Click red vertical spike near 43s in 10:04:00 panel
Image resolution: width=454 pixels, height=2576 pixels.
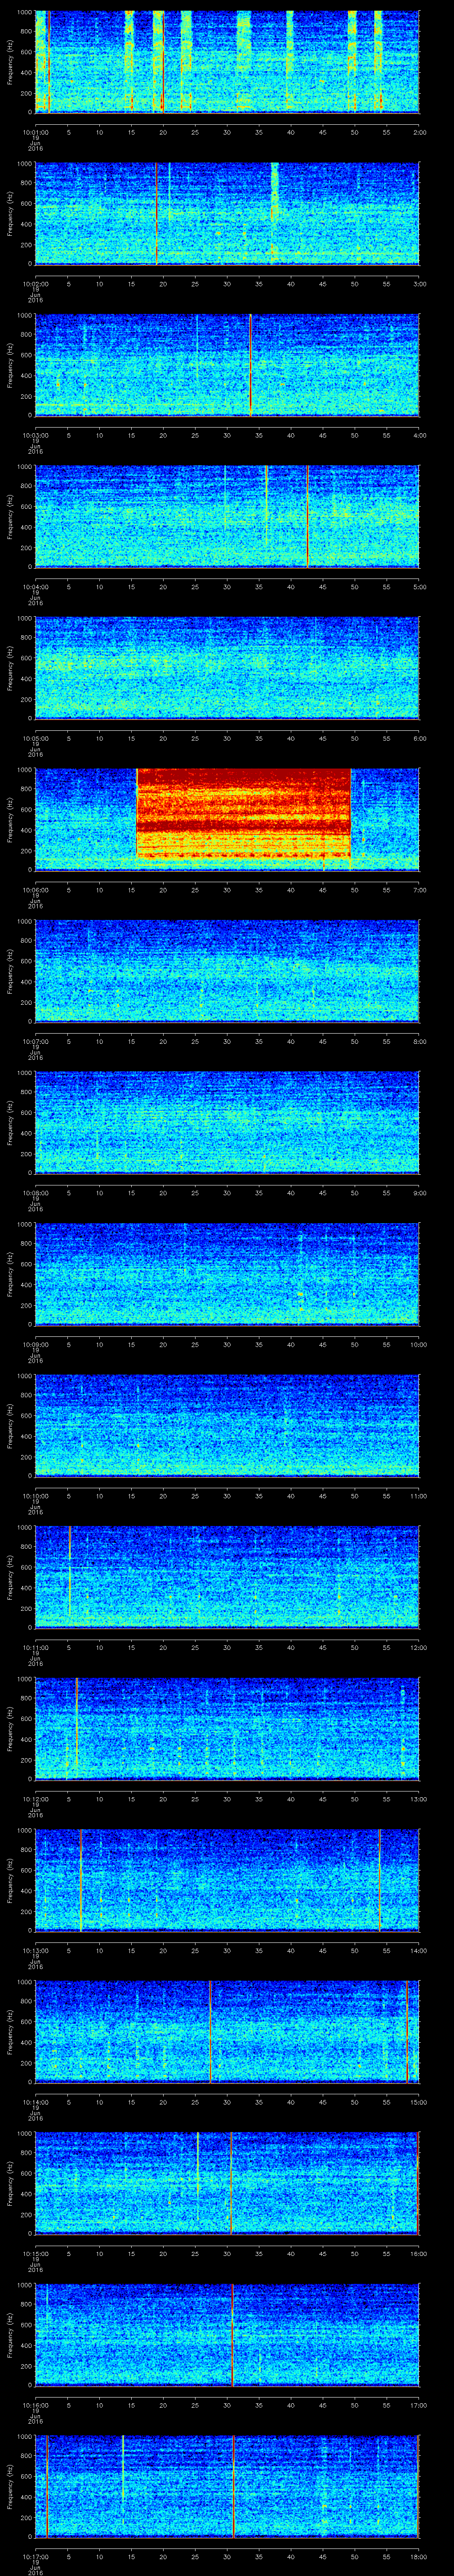(308, 516)
